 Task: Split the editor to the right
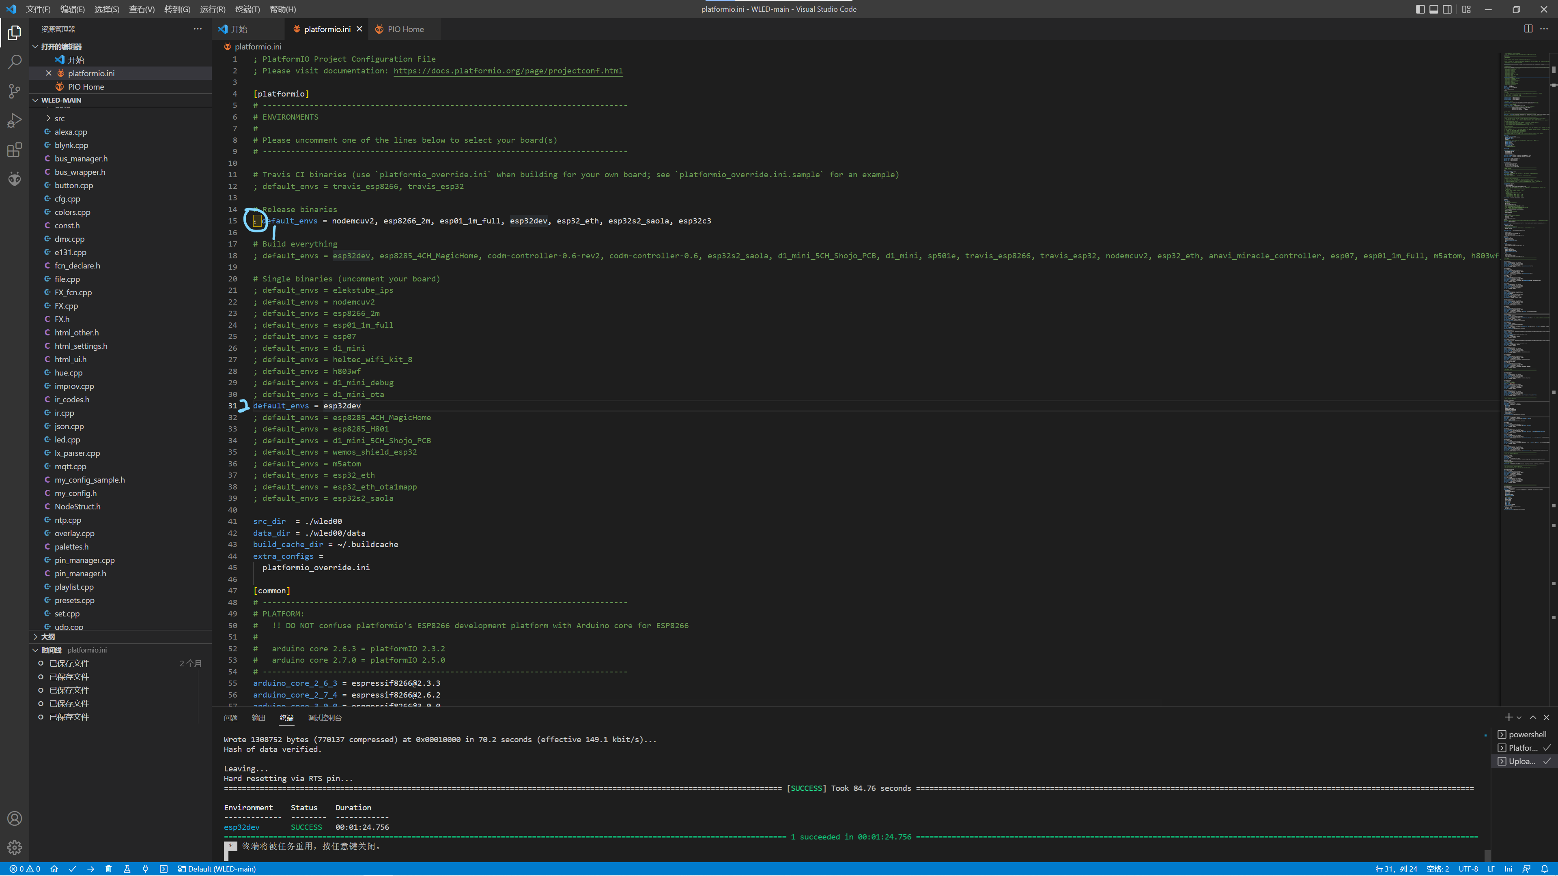1528,29
